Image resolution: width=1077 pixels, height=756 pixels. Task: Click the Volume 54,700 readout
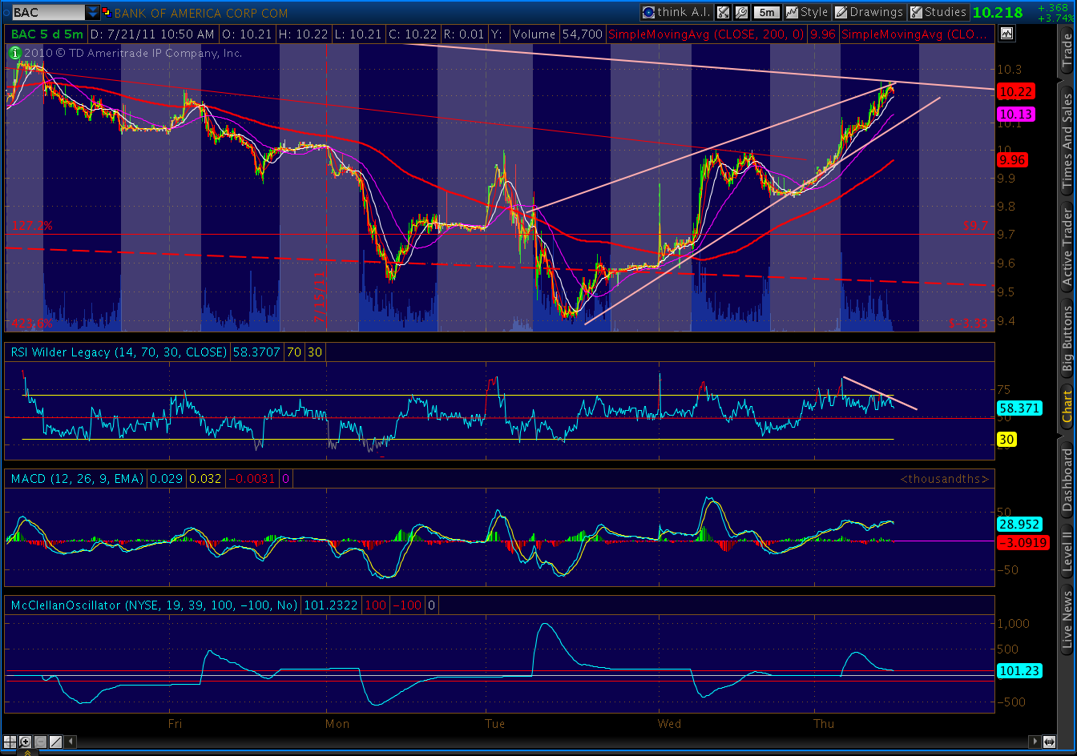coord(559,34)
